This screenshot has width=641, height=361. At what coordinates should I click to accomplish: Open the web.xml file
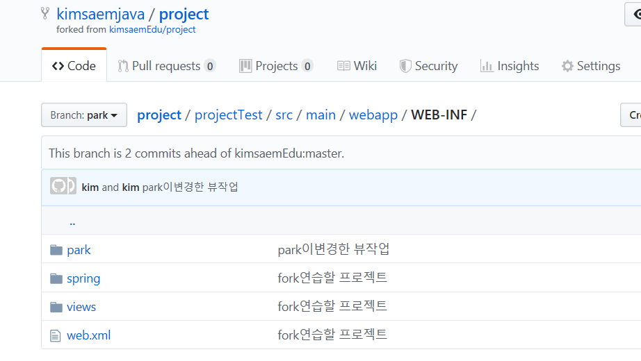(x=89, y=335)
